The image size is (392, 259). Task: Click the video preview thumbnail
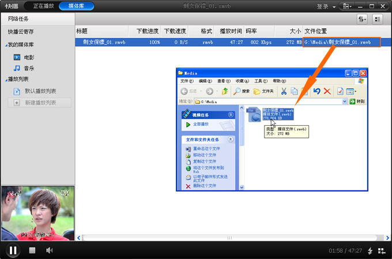pos(37,212)
